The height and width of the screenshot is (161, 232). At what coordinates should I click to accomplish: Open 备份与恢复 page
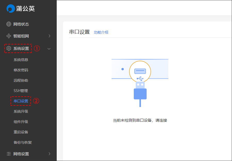(x=23, y=142)
